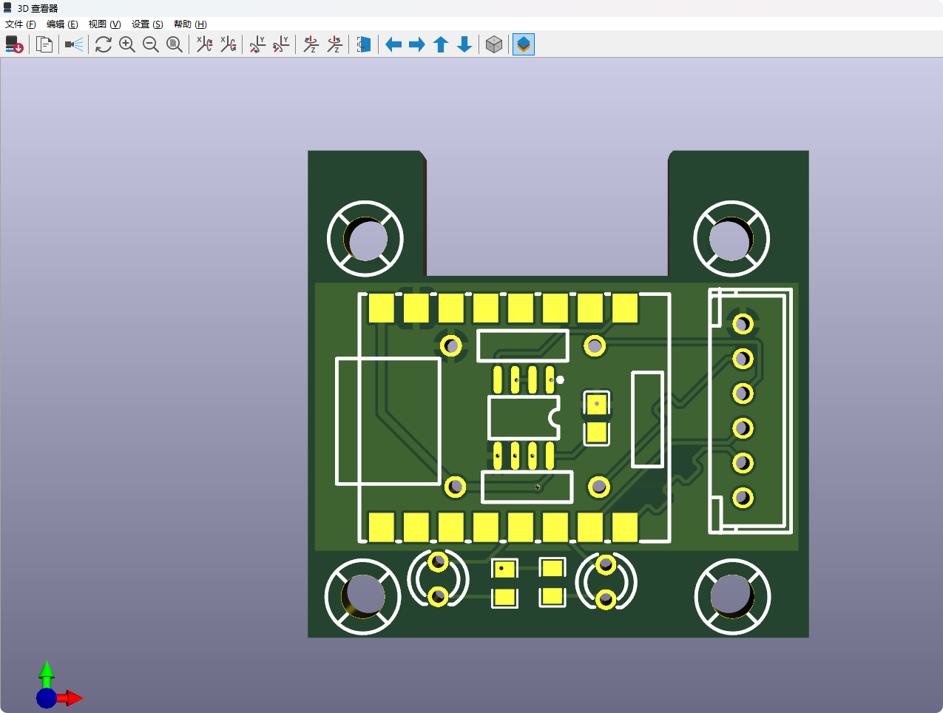This screenshot has width=943, height=713.
Task: Rotate X clockwise
Action: click(x=204, y=44)
